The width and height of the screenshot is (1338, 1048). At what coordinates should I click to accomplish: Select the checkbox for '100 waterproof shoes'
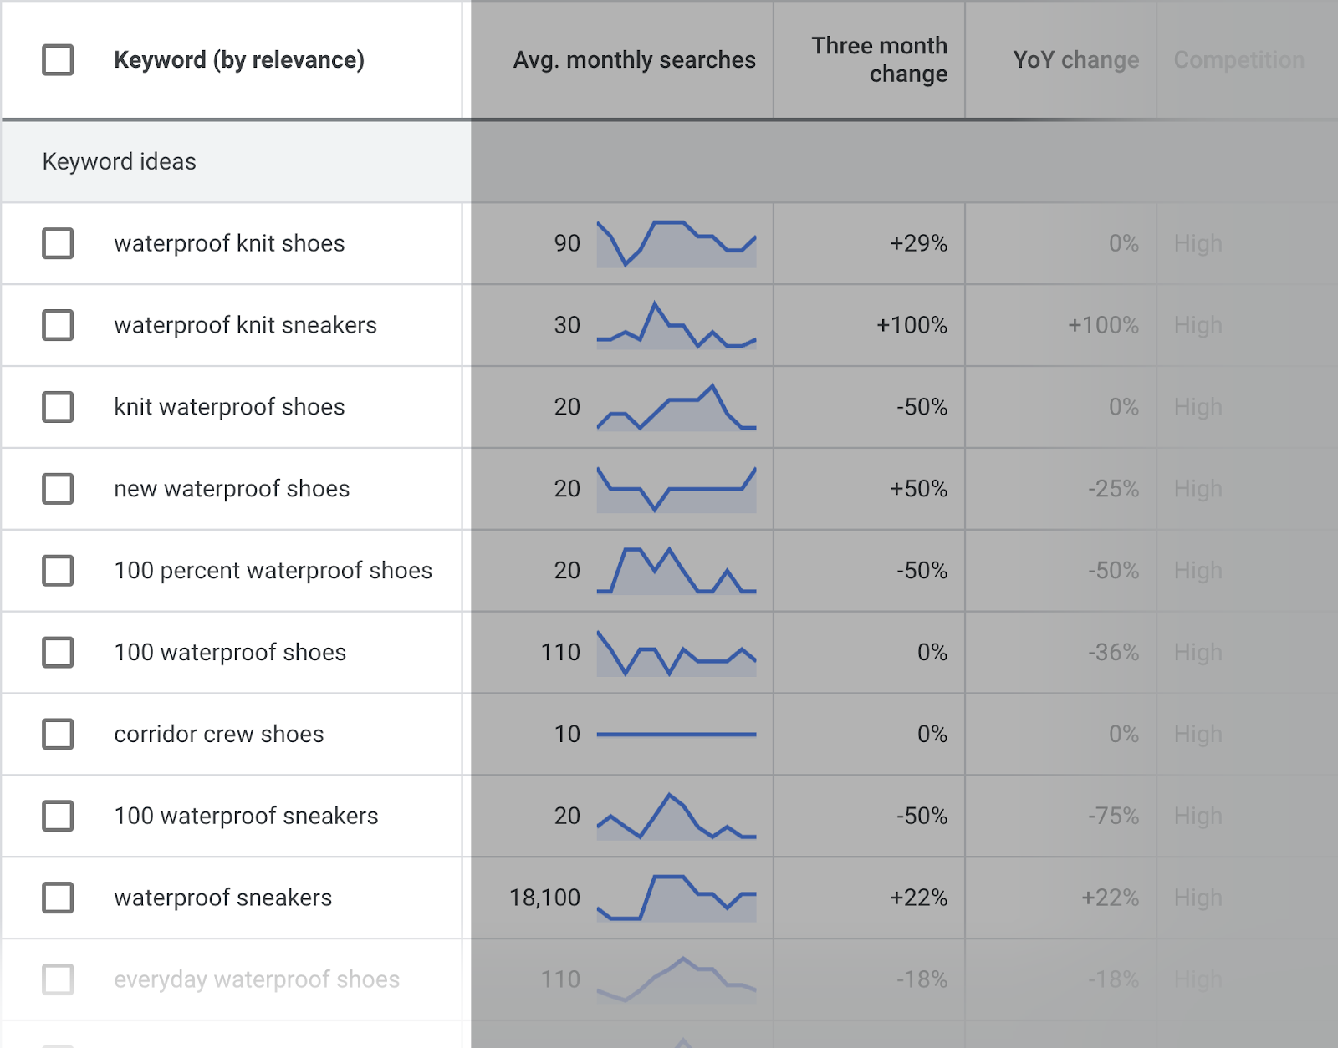(57, 653)
